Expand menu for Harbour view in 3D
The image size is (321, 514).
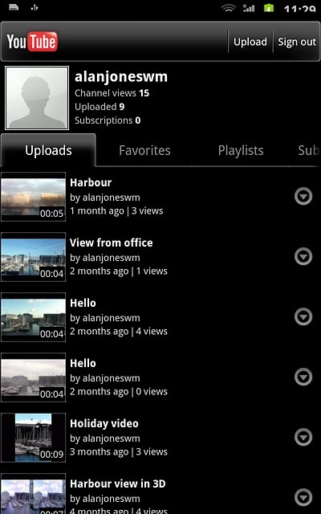[303, 497]
